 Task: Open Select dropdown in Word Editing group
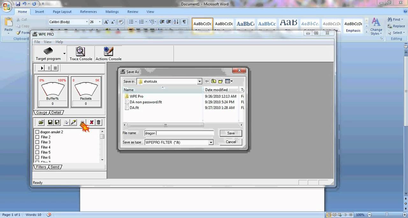pos(404,33)
